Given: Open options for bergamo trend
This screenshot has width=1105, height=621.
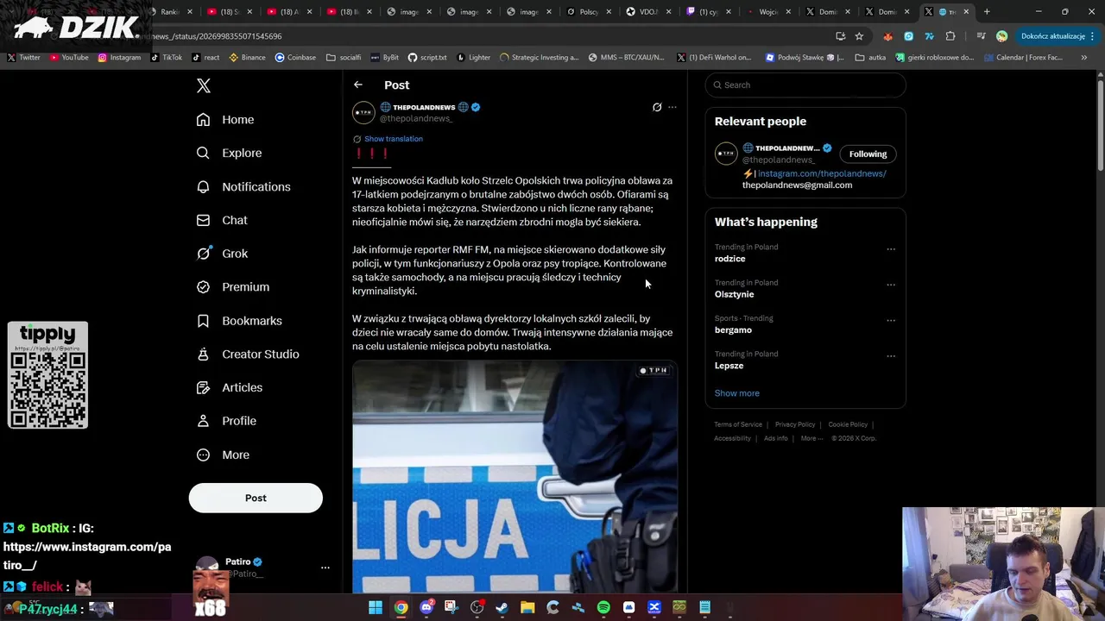Looking at the screenshot, I should pos(891,320).
